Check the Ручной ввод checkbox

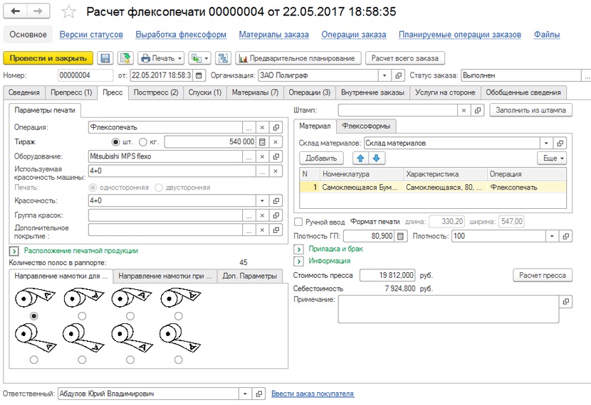(x=298, y=222)
